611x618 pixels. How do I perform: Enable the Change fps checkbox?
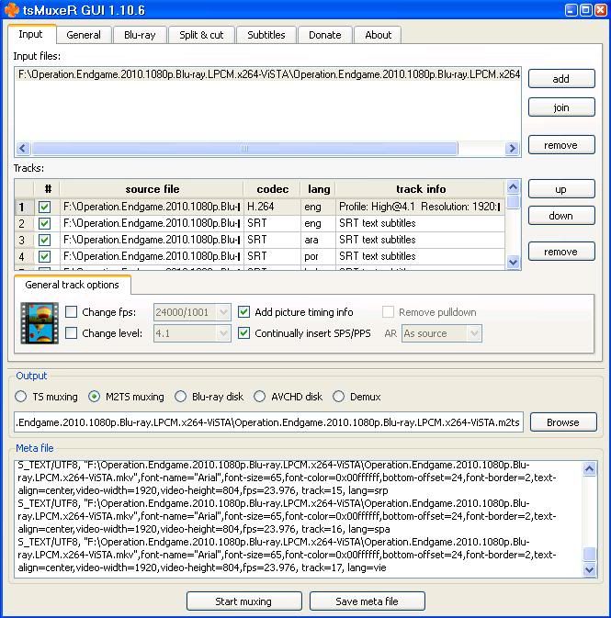(x=71, y=312)
